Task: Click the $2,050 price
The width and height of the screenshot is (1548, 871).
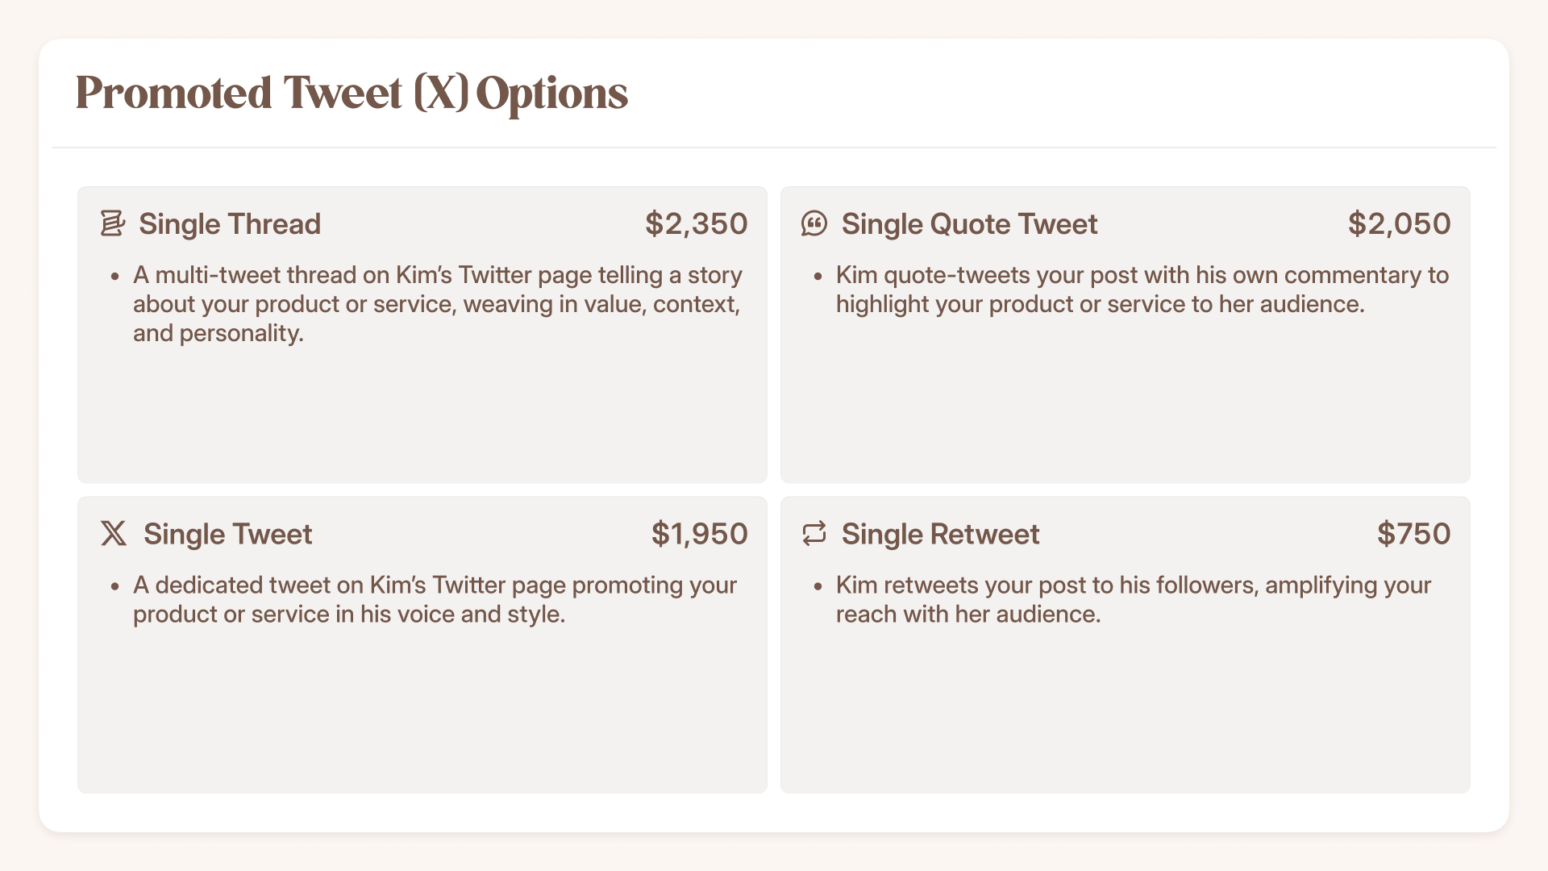Action: pos(1400,223)
